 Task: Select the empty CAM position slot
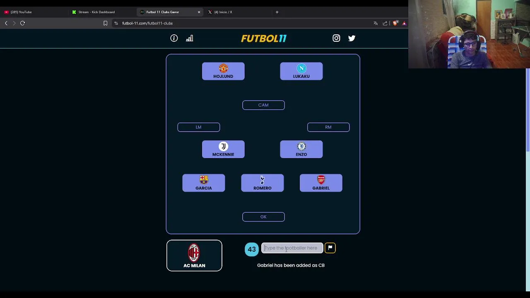click(263, 105)
